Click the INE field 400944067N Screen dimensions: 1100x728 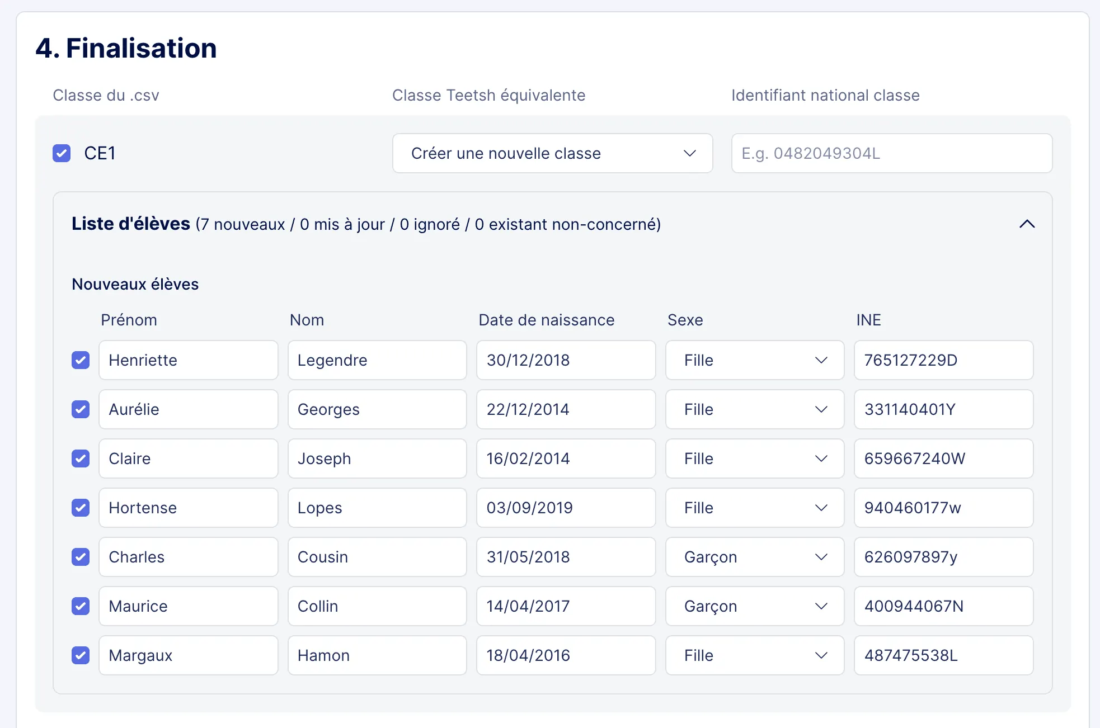click(x=944, y=606)
